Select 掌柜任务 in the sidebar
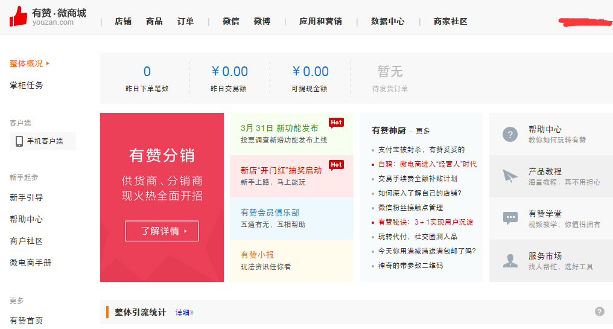 click(x=26, y=85)
